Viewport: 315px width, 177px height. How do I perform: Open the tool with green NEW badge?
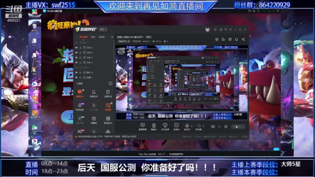[80, 120]
